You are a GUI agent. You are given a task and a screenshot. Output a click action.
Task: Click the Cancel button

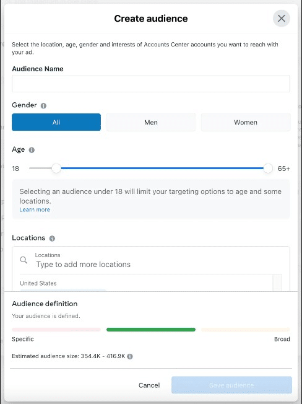click(149, 385)
